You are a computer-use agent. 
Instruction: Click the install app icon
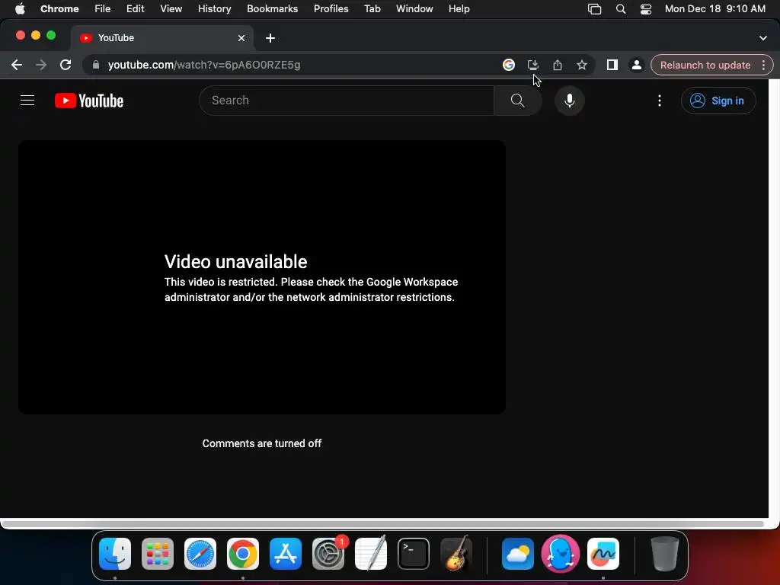(532, 65)
